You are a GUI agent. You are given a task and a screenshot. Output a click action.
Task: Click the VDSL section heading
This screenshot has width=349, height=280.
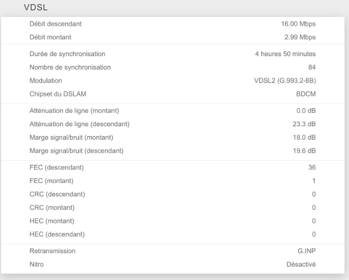(x=36, y=8)
